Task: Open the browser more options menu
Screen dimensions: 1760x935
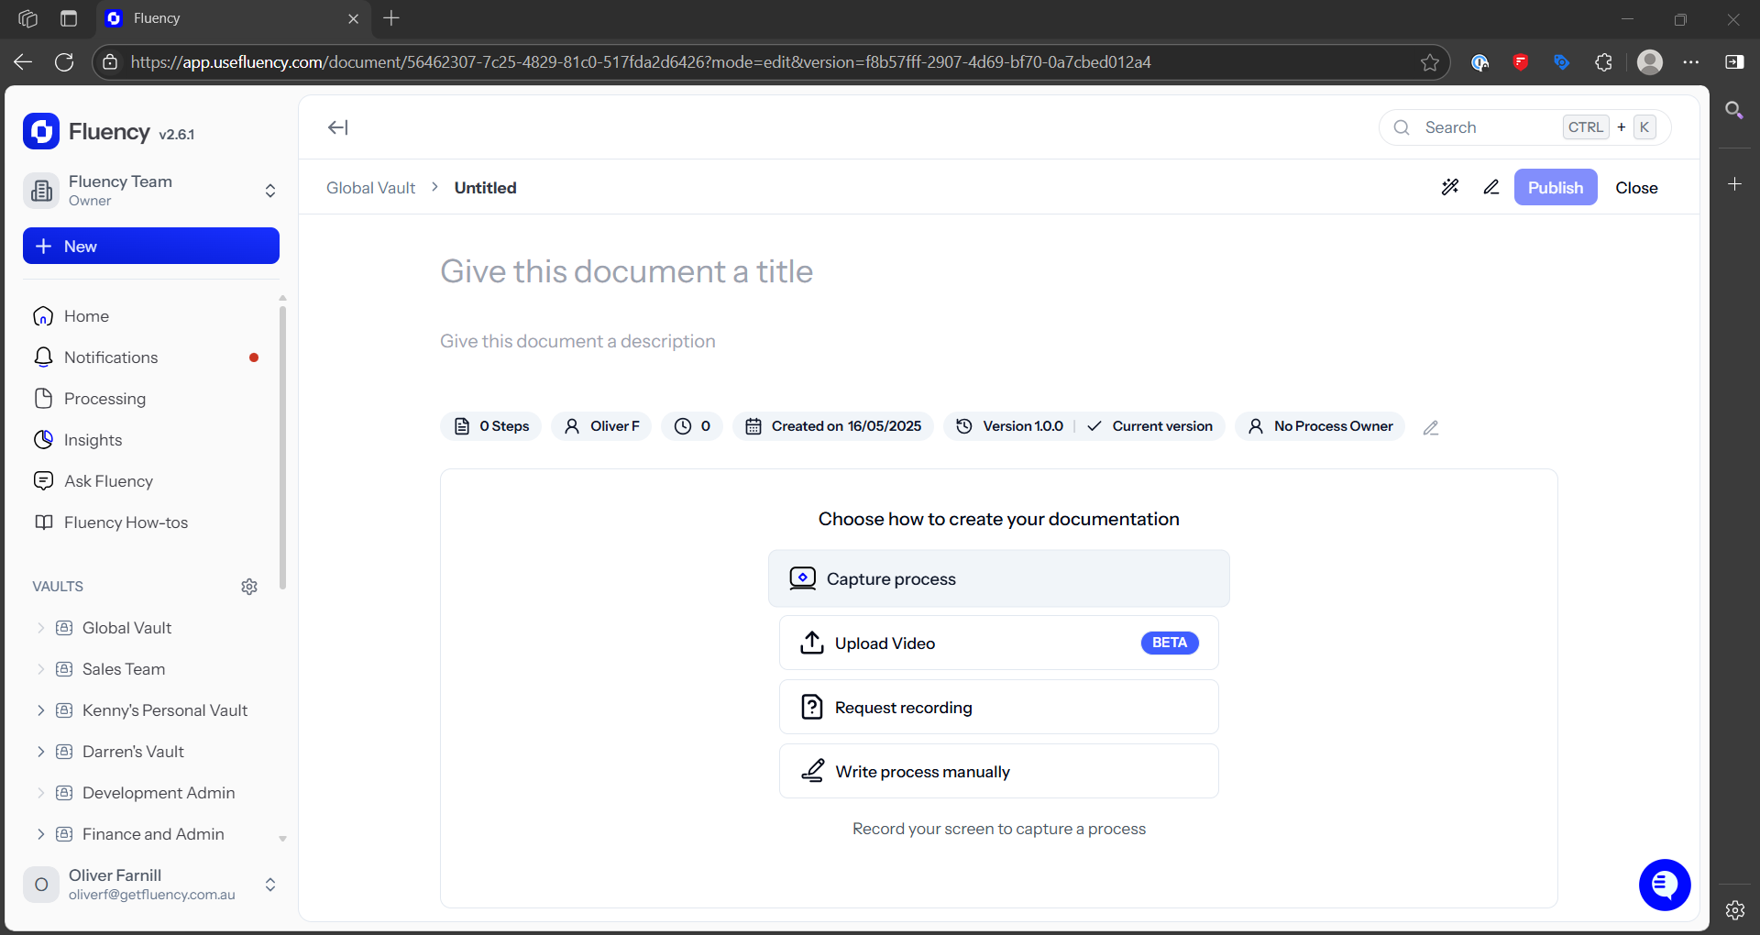Action: (1691, 62)
